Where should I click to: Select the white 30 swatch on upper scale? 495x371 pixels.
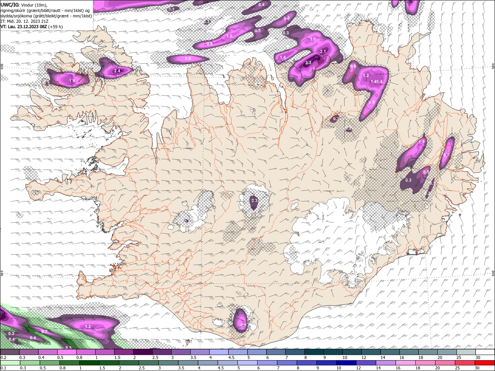tap(485, 352)
